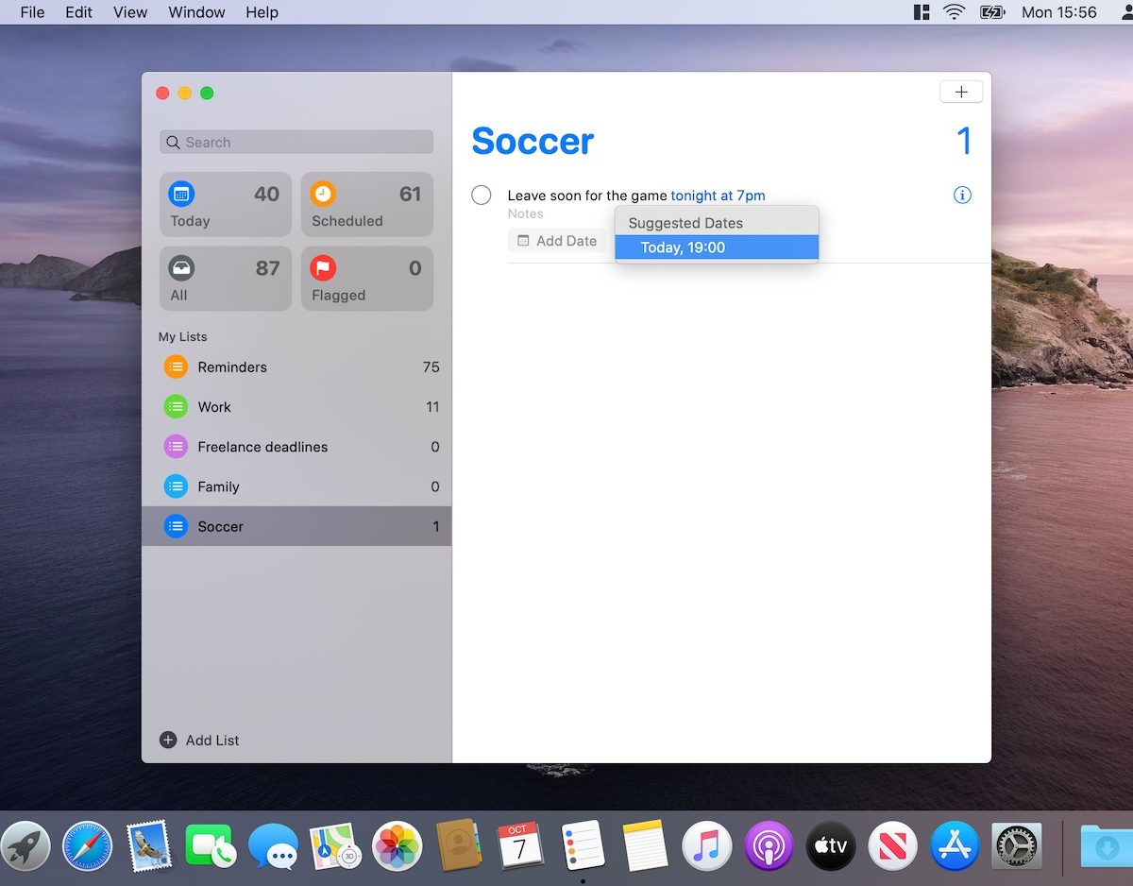The height and width of the screenshot is (886, 1133).
Task: Open Photos from the Dock
Action: click(397, 844)
